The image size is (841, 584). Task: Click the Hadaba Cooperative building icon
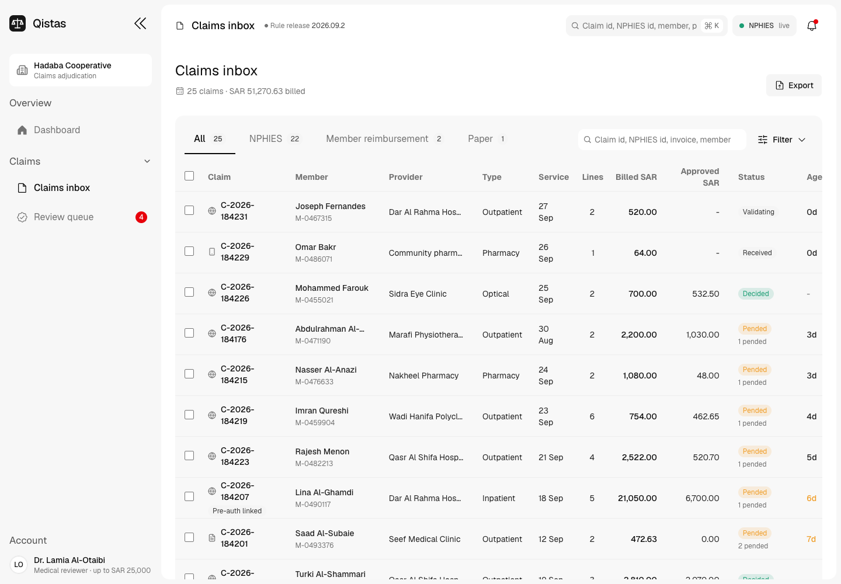click(x=22, y=70)
